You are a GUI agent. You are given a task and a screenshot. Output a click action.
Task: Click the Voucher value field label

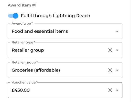pyautogui.click(x=25, y=82)
